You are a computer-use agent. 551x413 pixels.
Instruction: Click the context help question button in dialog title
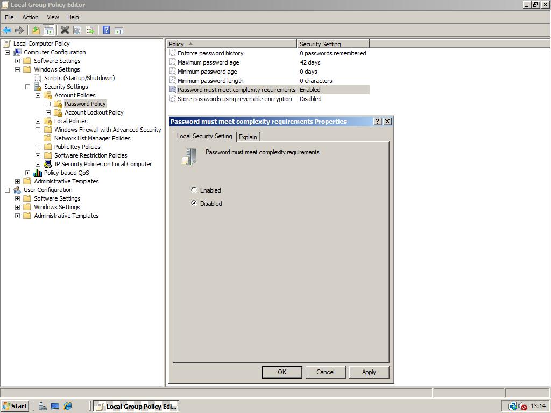tap(377, 121)
